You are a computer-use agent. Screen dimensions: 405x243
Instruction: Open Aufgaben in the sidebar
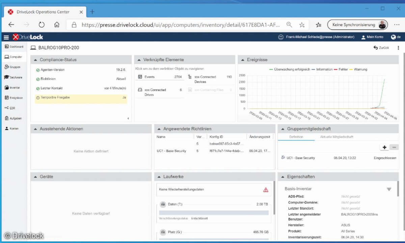pos(13,118)
